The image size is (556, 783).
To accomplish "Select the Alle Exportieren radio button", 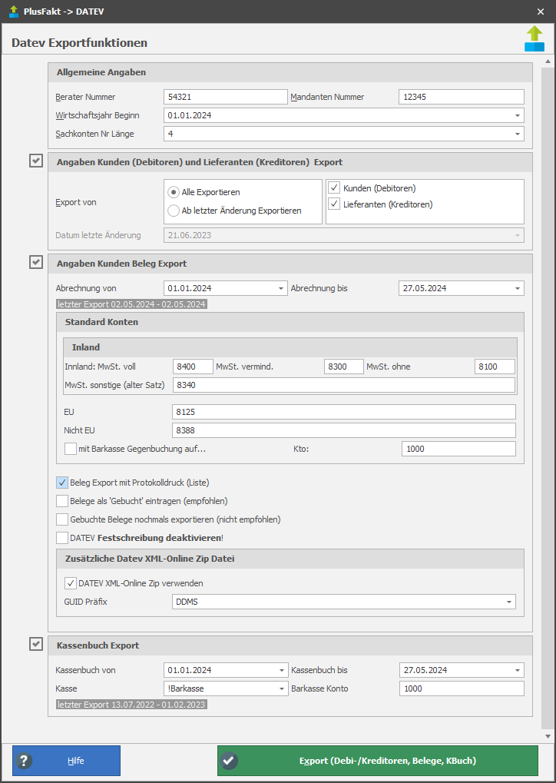I will (174, 192).
